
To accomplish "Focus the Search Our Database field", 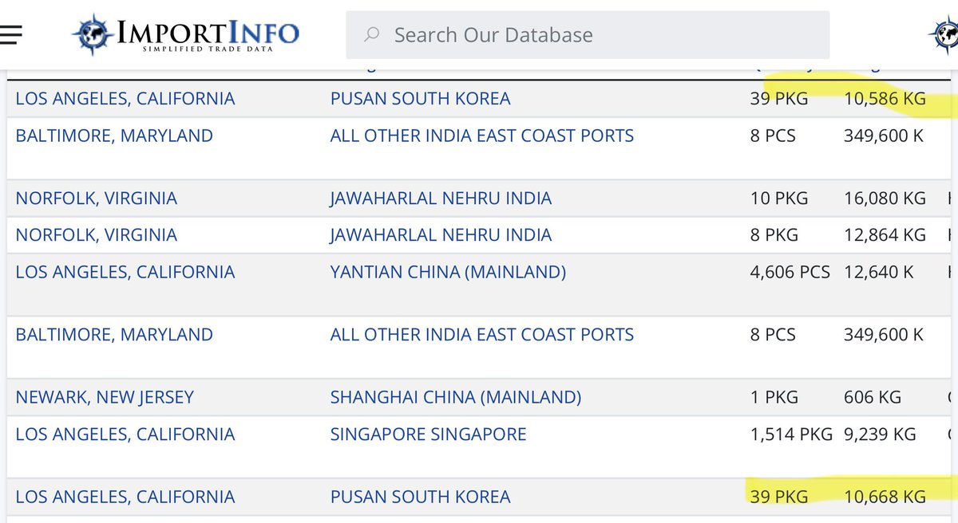I will pyautogui.click(x=588, y=35).
